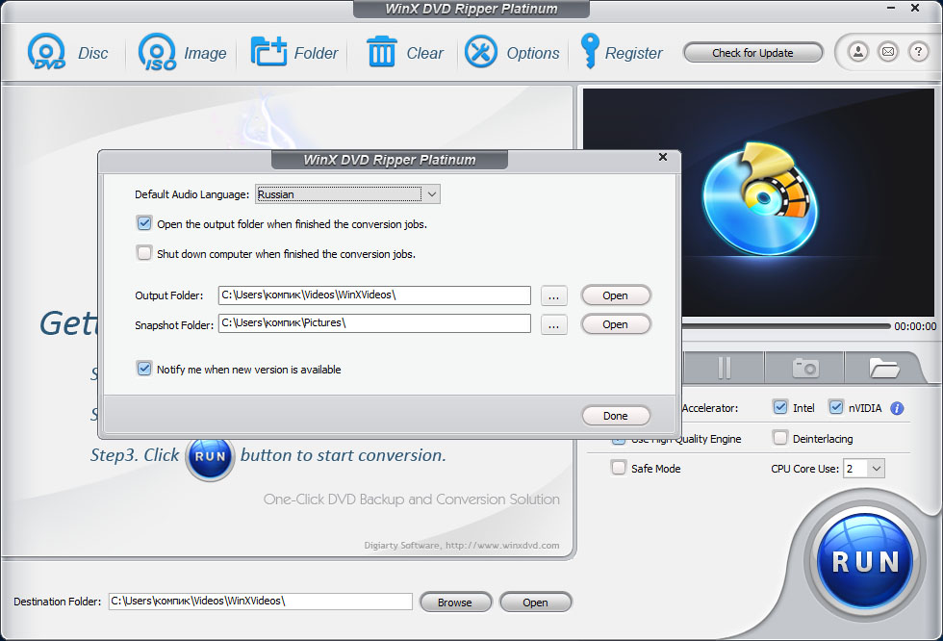Browse for Output Folder with ellipsis button
Viewport: 943px width, 641px height.
coord(554,295)
